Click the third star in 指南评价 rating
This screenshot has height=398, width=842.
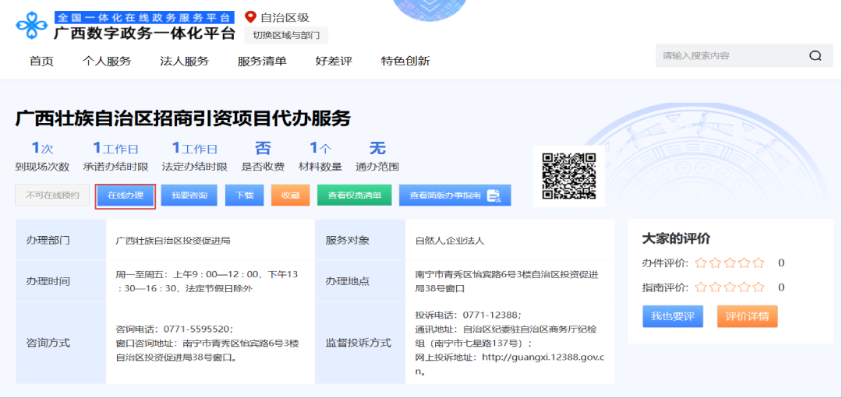730,287
